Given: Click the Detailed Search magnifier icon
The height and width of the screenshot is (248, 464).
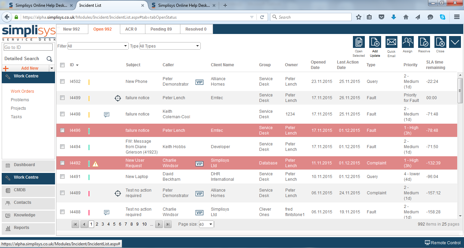Looking at the screenshot, I should pyautogui.click(x=49, y=59).
